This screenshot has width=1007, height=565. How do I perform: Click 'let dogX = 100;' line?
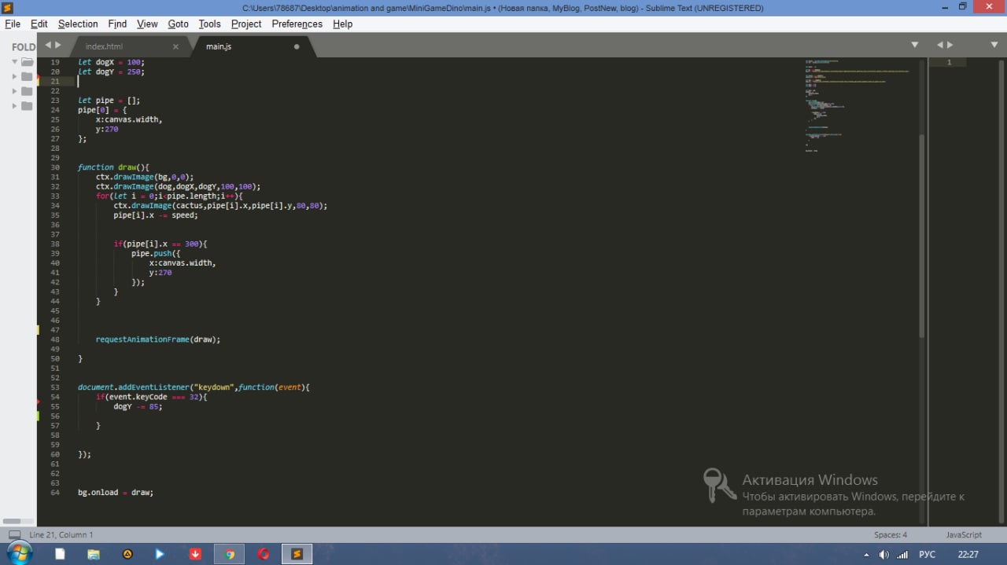click(x=111, y=62)
